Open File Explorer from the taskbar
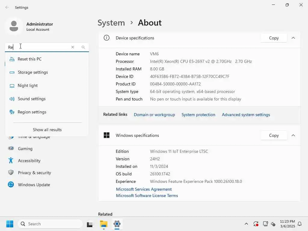Screen dimensions: 308x231 coord(104,224)
